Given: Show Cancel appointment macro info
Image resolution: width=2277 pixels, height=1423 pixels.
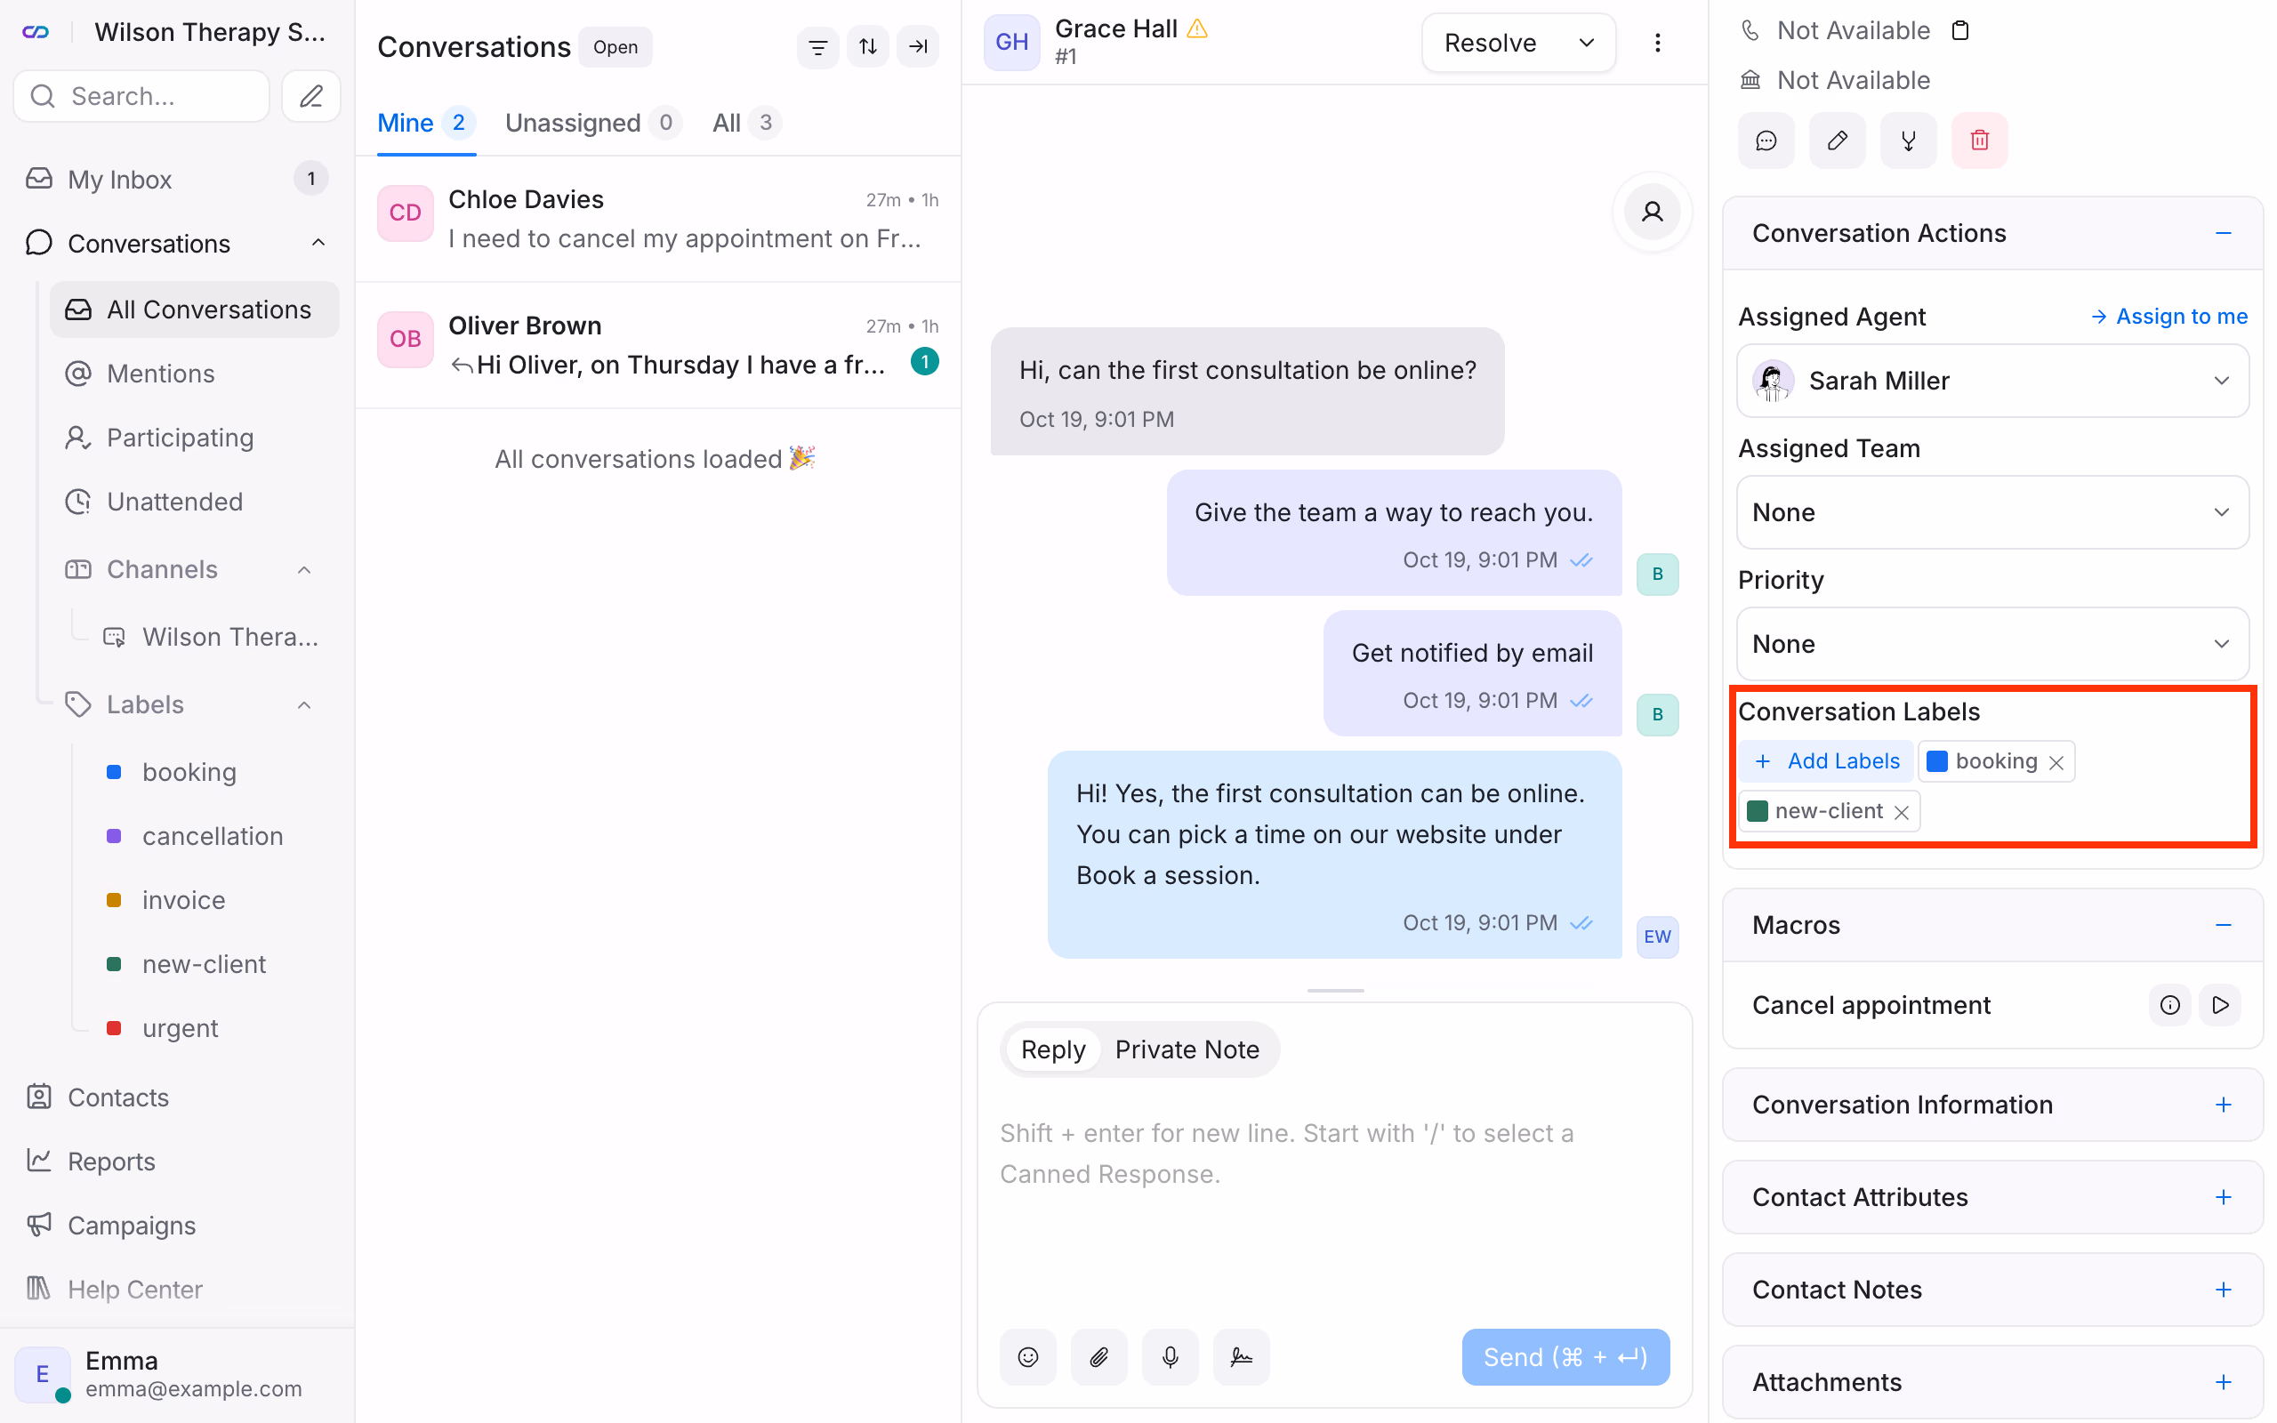Looking at the screenshot, I should [x=2169, y=1005].
